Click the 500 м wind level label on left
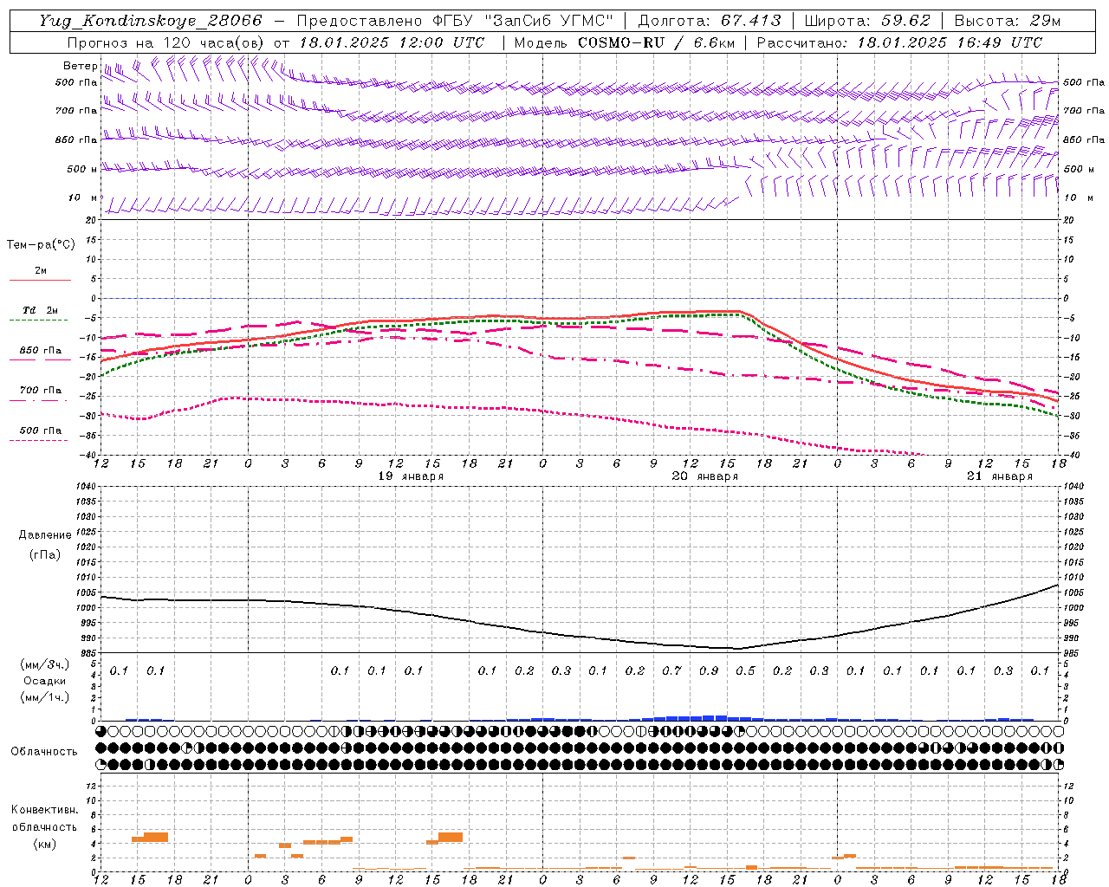The width and height of the screenshot is (1109, 887). [82, 169]
